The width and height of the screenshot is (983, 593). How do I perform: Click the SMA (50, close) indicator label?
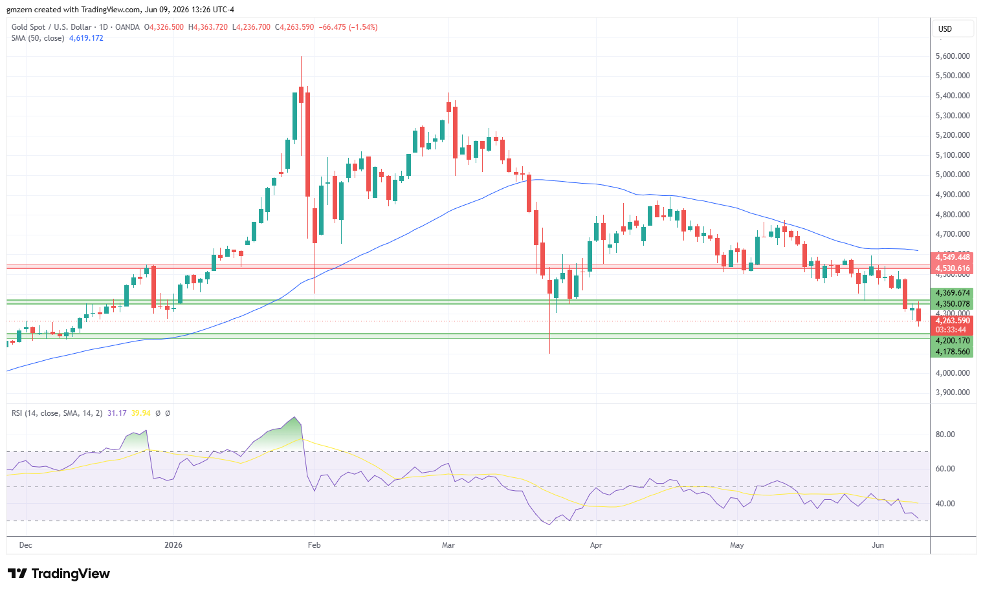pos(38,38)
